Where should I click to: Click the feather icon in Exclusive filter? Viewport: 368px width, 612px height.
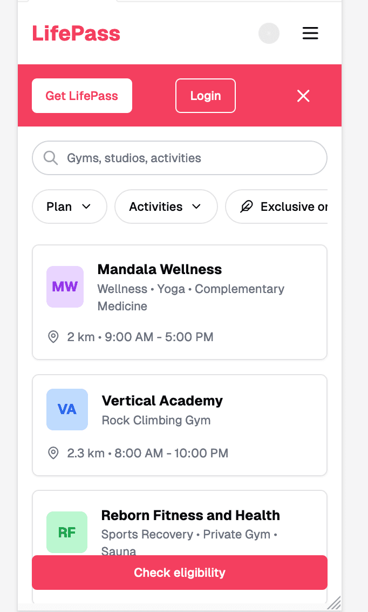click(247, 207)
